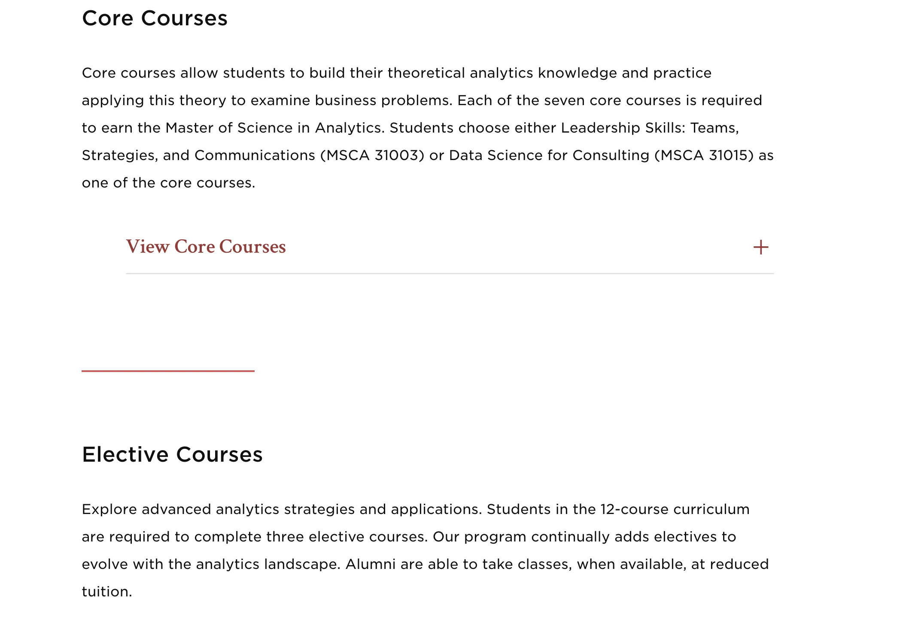Click the word tuition ending the paragraph
Screen dimensions: 906x629
tap(105, 592)
